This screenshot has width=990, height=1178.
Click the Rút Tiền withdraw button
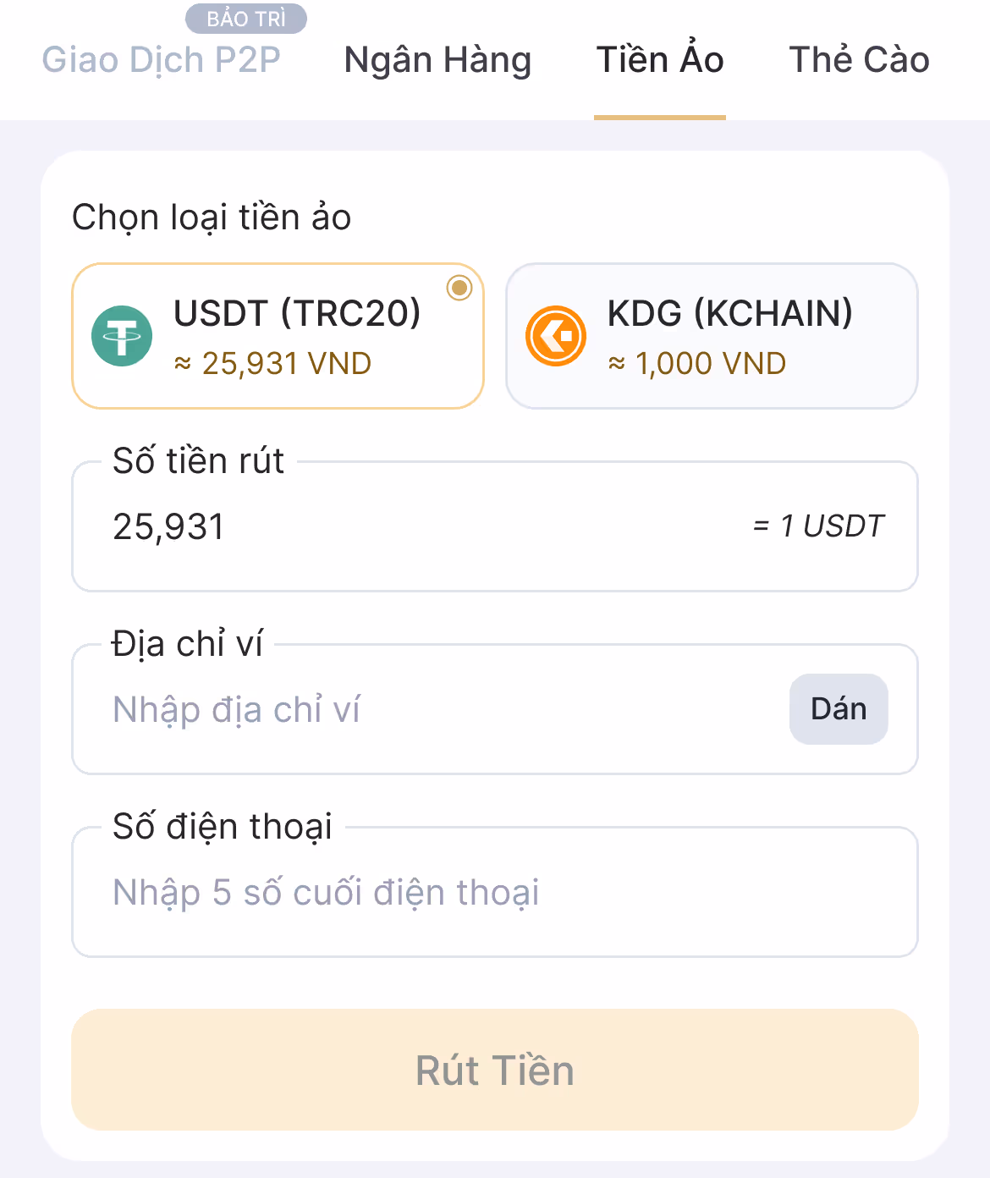pos(495,1070)
